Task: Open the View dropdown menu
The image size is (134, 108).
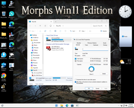Action: 82,31
